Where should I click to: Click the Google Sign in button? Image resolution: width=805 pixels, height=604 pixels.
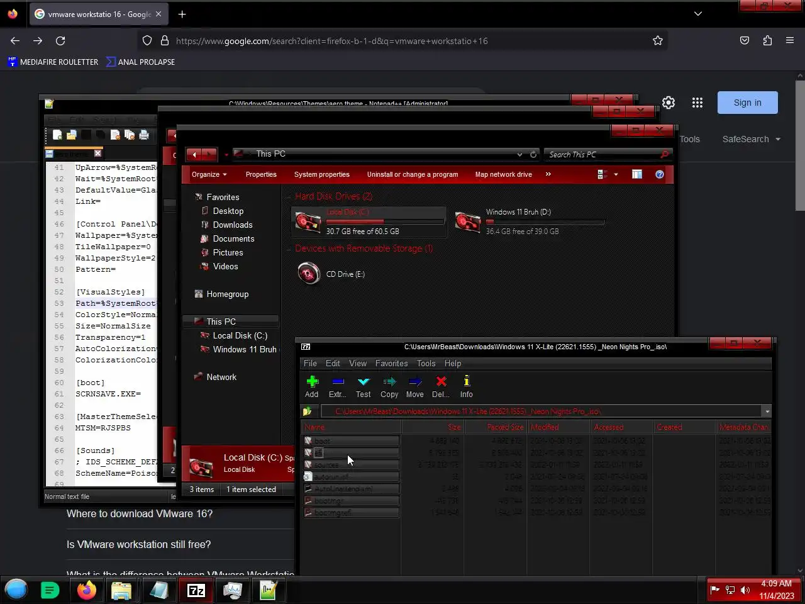748,103
